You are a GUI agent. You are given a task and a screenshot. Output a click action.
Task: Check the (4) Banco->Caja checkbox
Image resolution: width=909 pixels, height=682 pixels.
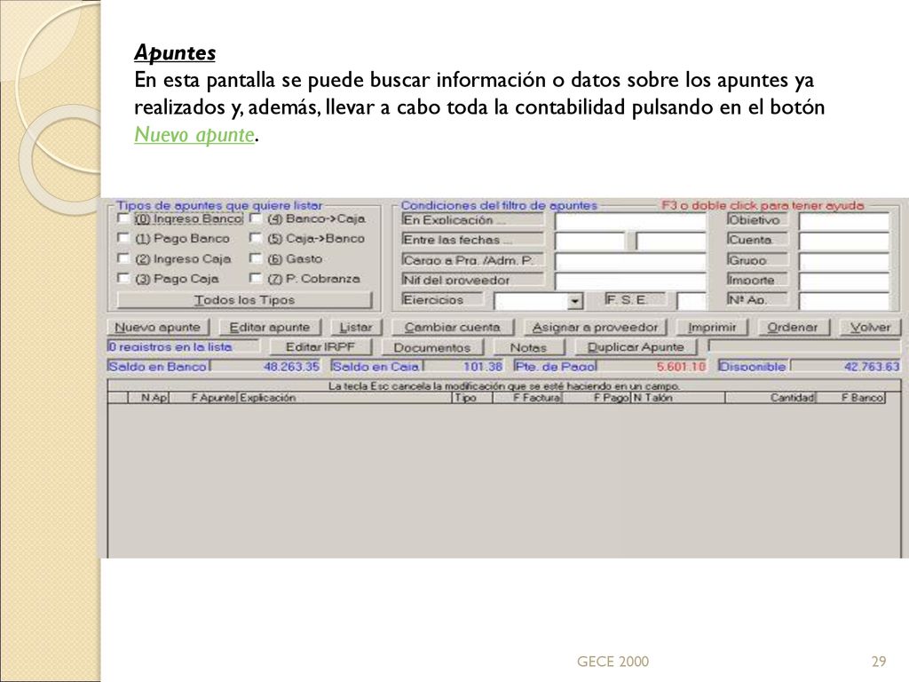[255, 218]
